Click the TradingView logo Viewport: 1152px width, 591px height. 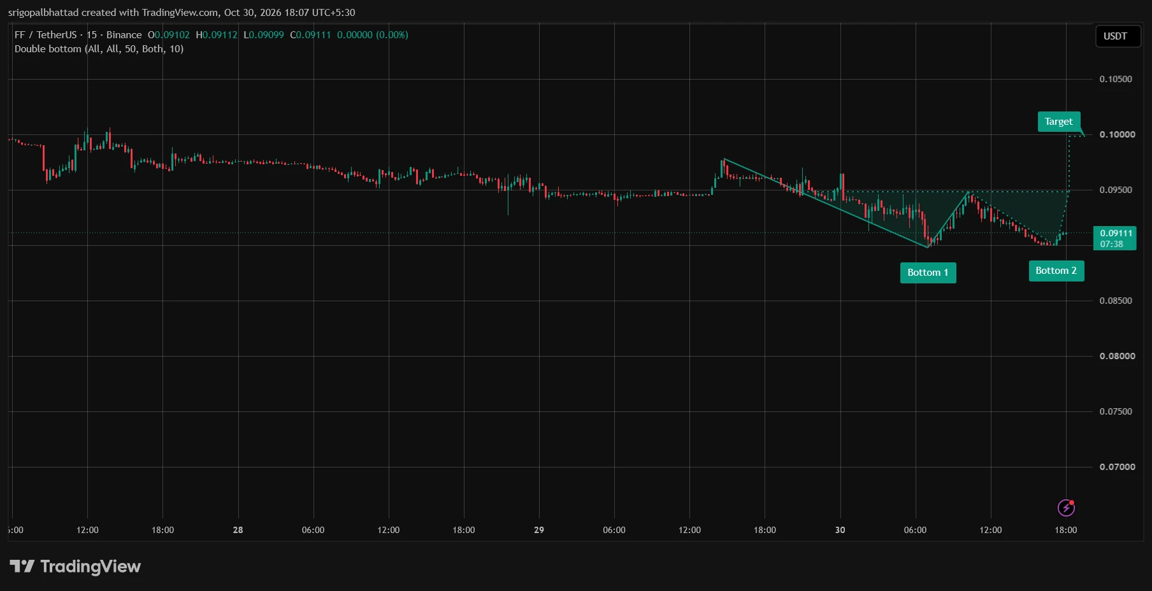(75, 566)
